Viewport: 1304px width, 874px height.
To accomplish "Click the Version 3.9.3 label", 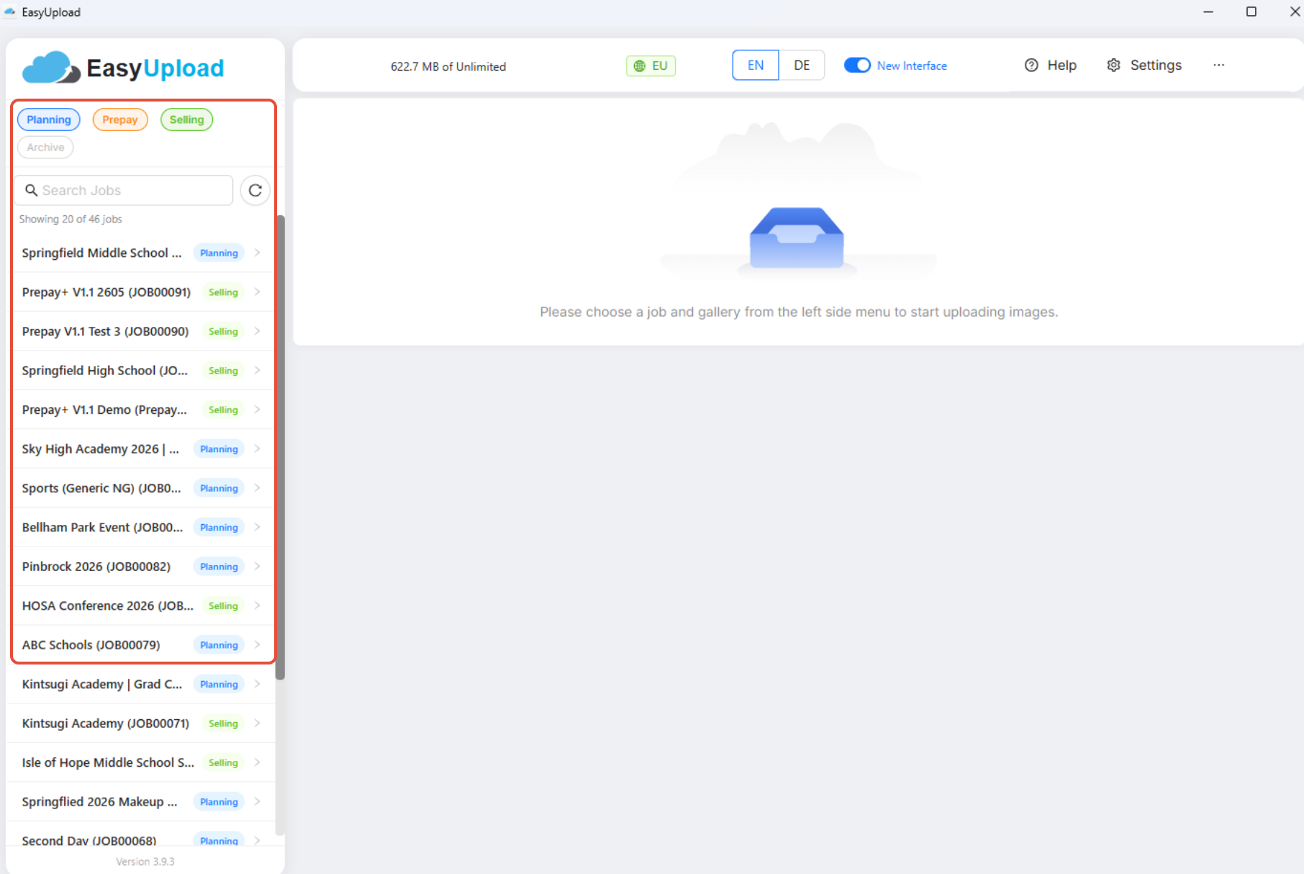I will pos(145,862).
